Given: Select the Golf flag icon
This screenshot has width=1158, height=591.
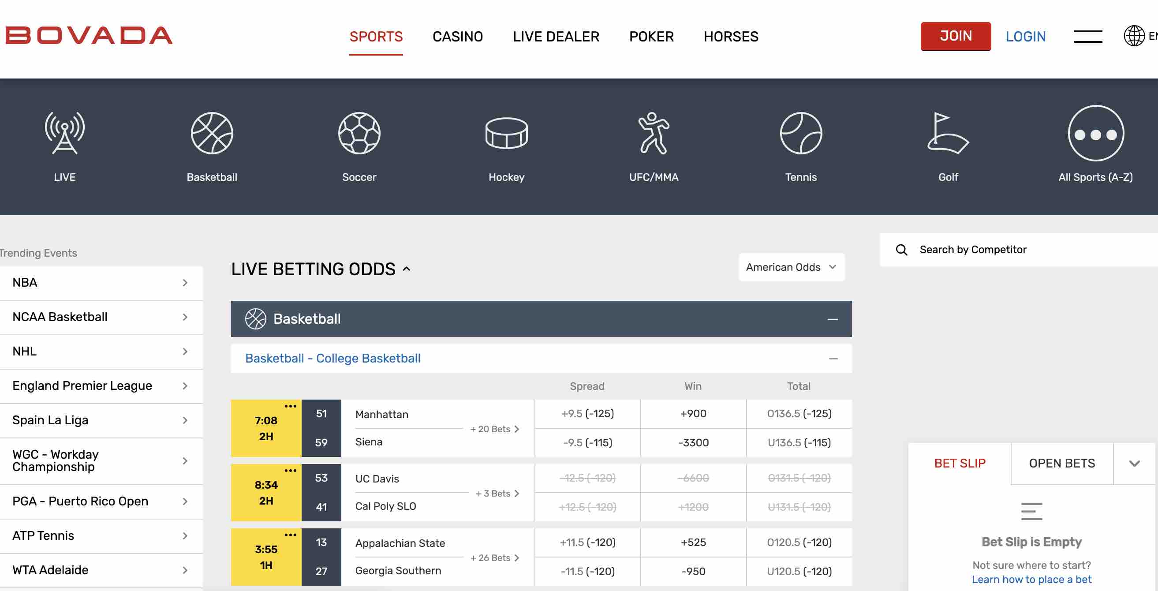Looking at the screenshot, I should coord(948,133).
